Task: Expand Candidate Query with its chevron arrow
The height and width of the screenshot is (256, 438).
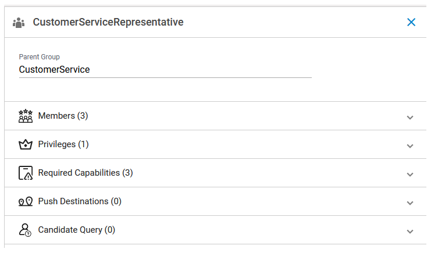Action: [x=410, y=231]
